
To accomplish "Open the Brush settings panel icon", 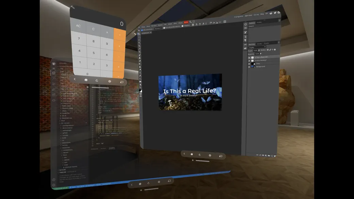I will (245, 32).
